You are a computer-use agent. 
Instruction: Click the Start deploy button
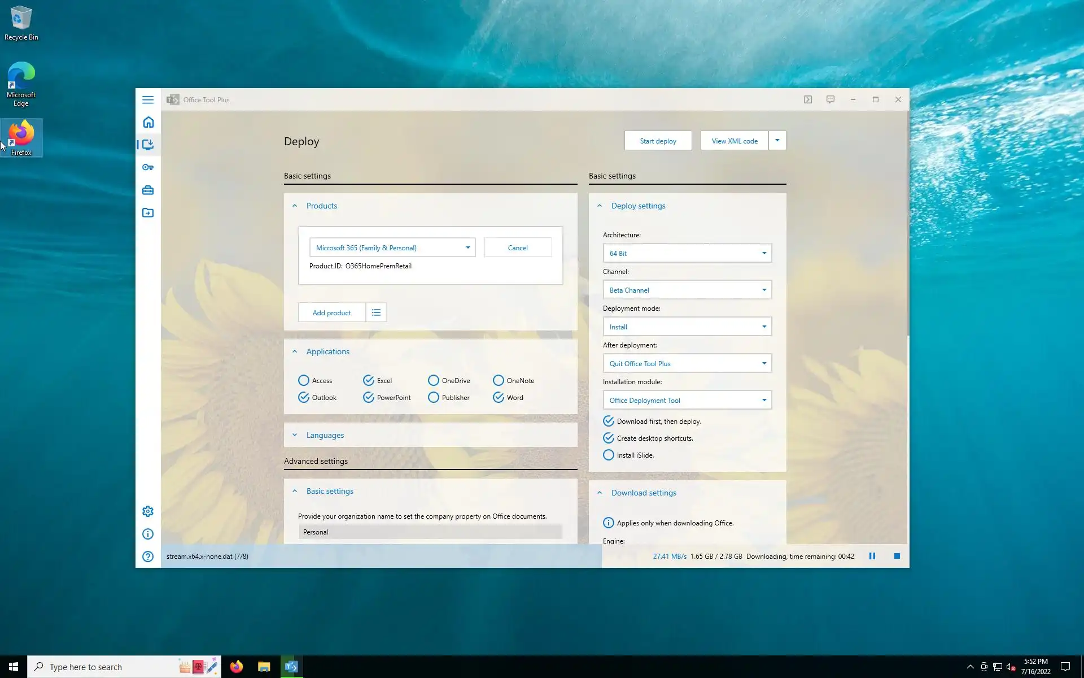point(658,141)
